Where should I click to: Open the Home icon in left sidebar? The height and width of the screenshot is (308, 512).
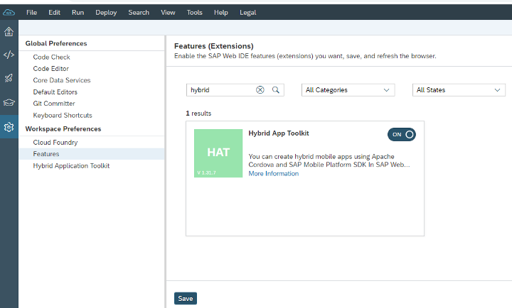pyautogui.click(x=9, y=31)
